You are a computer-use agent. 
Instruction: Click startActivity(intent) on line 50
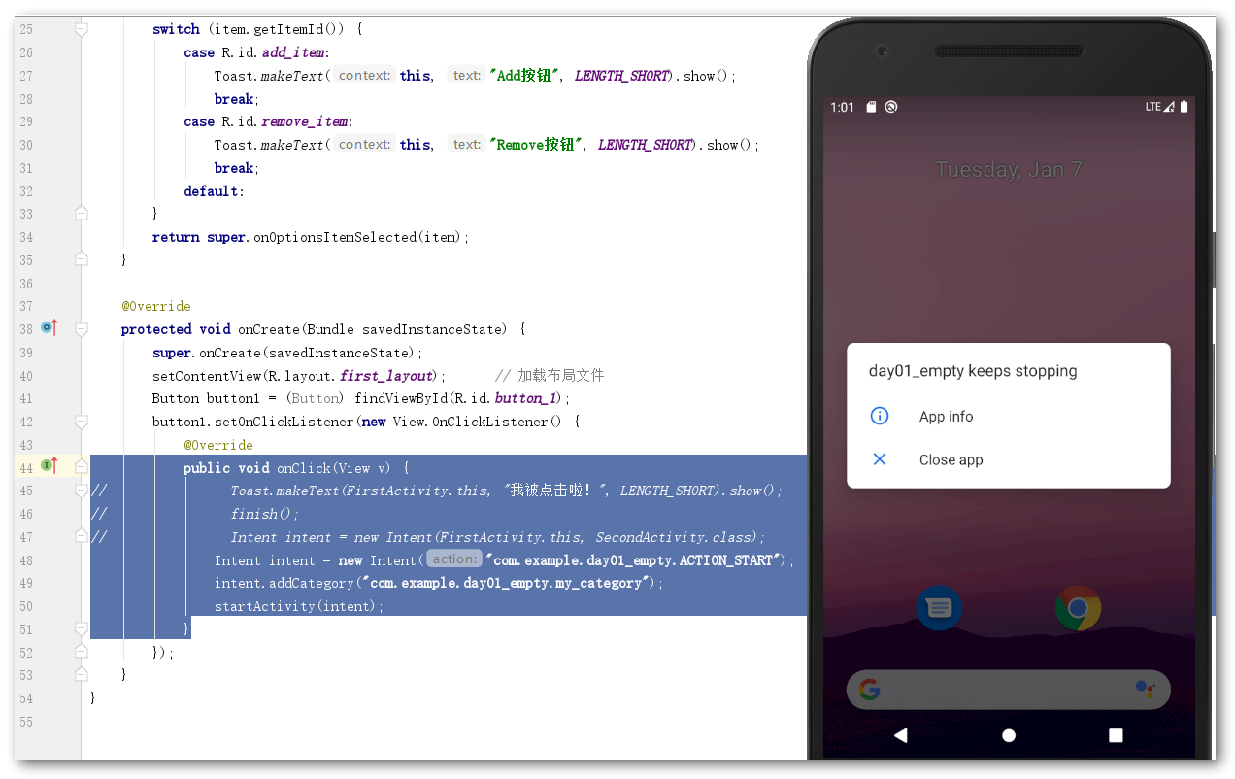click(x=299, y=606)
